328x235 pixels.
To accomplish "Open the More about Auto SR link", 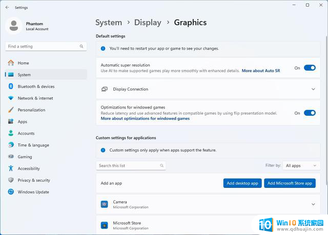I will [261, 71].
